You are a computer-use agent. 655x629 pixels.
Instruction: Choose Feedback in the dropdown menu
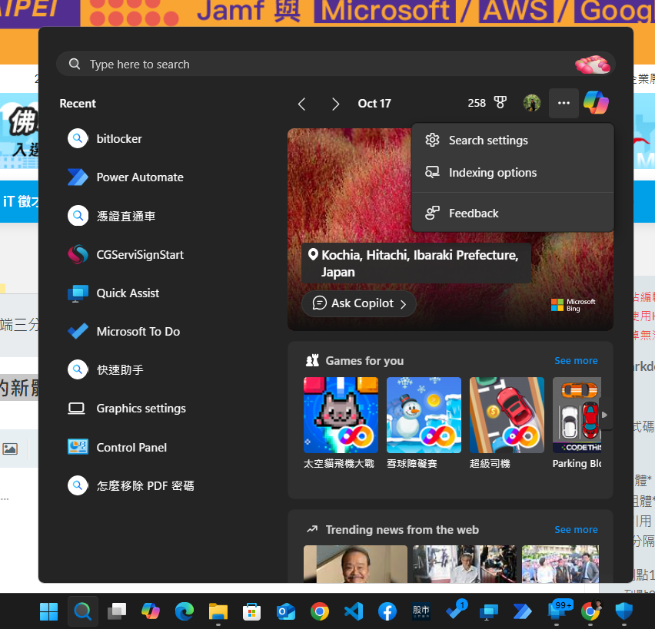pyautogui.click(x=513, y=214)
